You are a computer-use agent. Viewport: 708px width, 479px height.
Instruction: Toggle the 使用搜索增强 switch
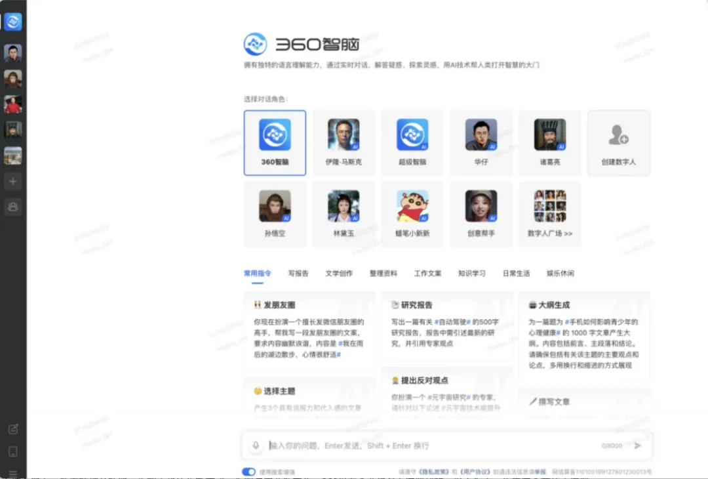248,472
